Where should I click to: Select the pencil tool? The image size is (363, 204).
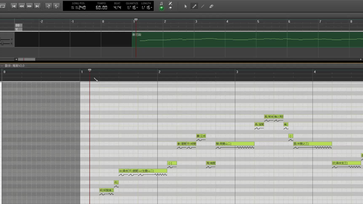coord(194,7)
